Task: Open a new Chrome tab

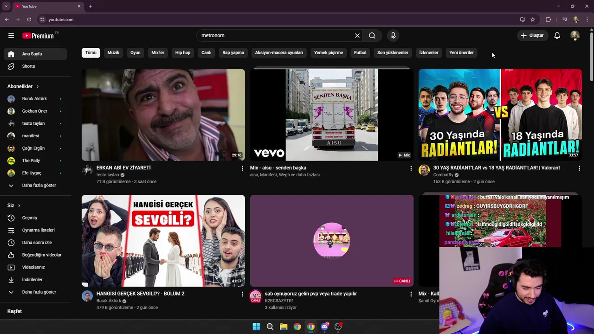Action: coord(90,6)
